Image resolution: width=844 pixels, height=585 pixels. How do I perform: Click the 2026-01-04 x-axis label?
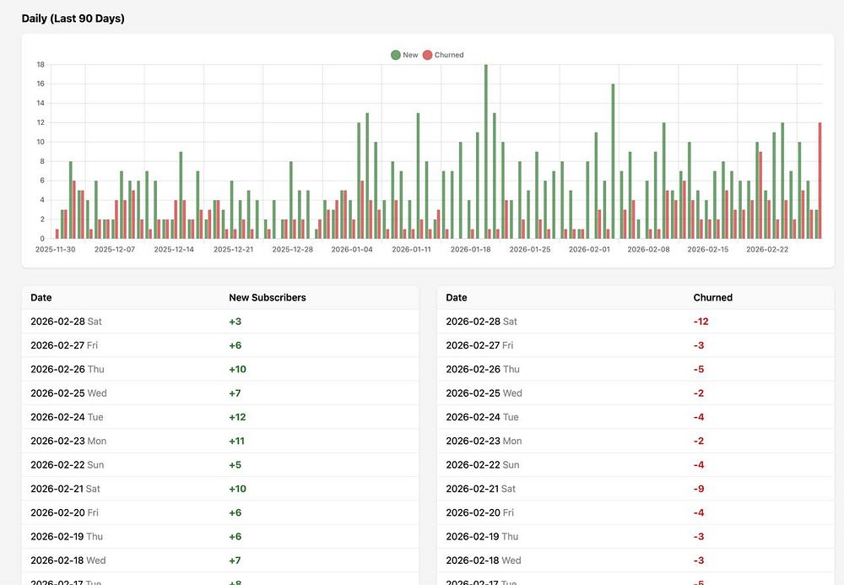coord(352,249)
